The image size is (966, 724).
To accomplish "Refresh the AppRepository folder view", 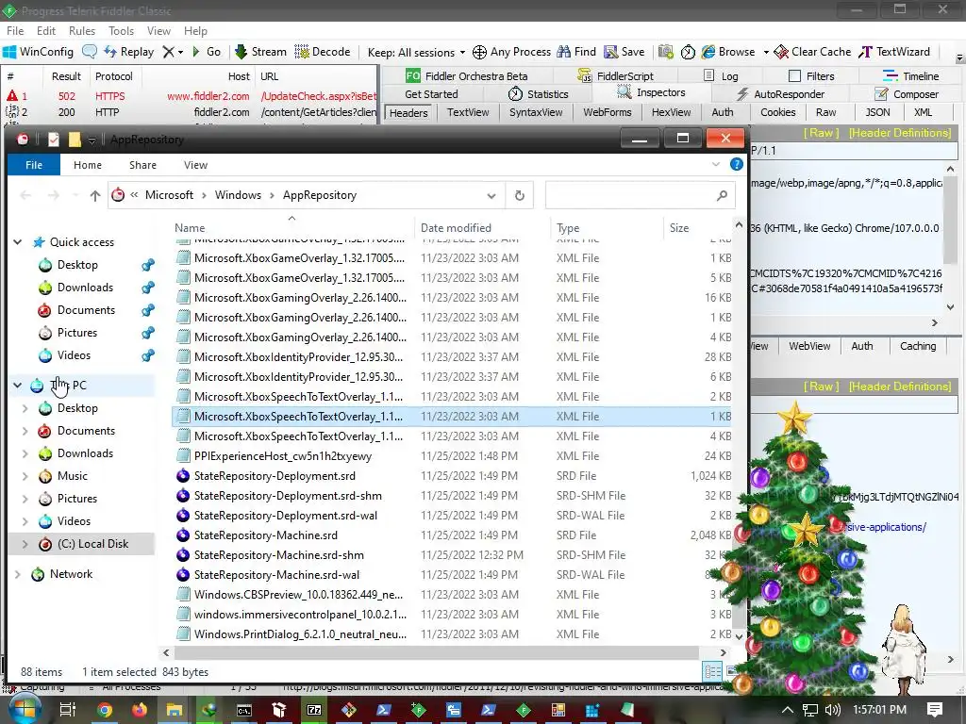I will click(x=520, y=195).
